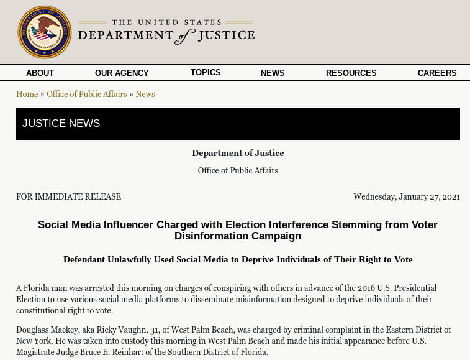Click the Department of Justice seal logo
470x360 pixels.
pyautogui.click(x=45, y=32)
